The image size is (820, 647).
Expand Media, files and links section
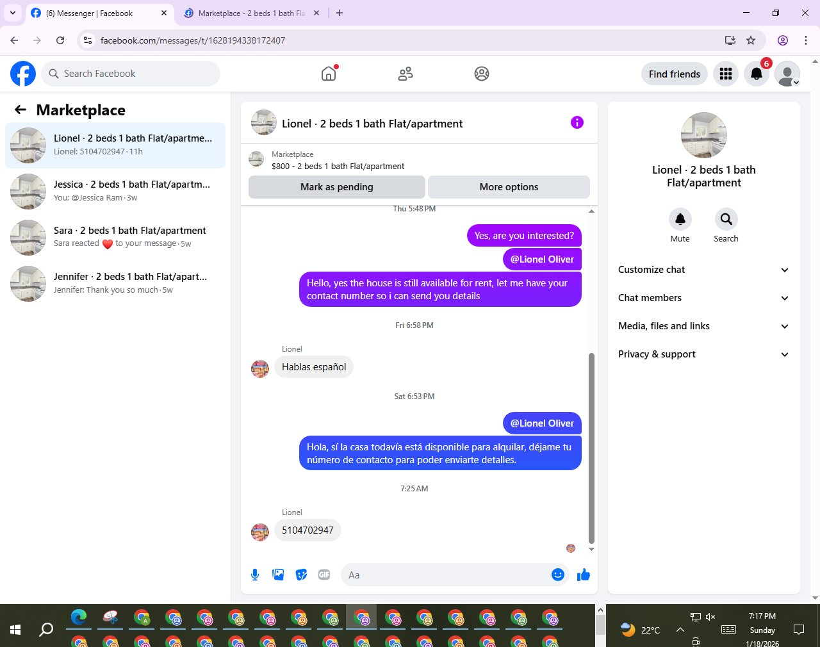tap(704, 326)
